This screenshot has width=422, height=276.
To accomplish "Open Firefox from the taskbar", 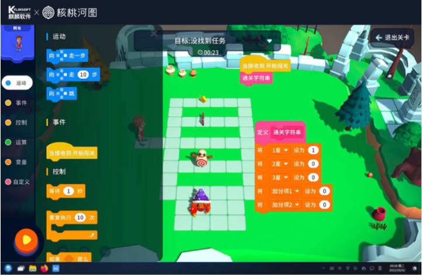I will (44, 268).
